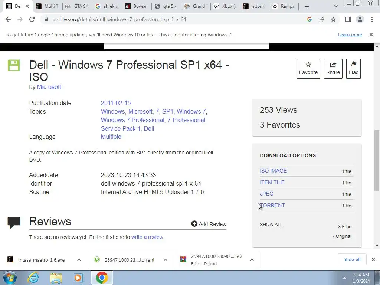The height and width of the screenshot is (285, 380).
Task: Dismiss the Chrome update notice bar
Action: point(371,35)
